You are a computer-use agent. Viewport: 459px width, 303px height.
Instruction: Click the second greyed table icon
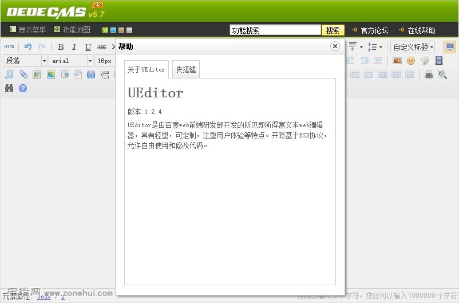coord(369,74)
